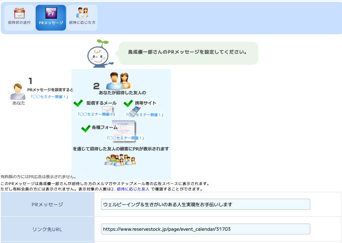342x243 pixels.
Task: Click inside the リンク先URL input field
Action: (x=206, y=229)
